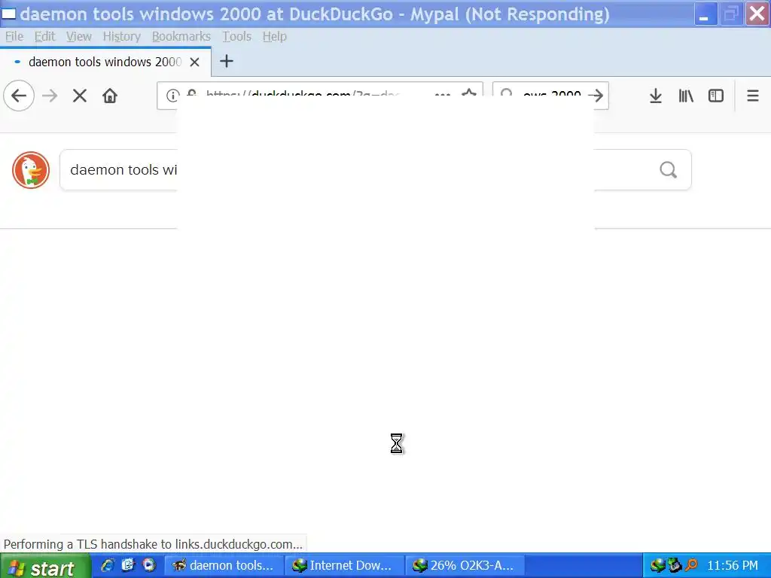Switch to 26% O2K3-A... taskbar button
This screenshot has height=578, width=771.
point(464,566)
